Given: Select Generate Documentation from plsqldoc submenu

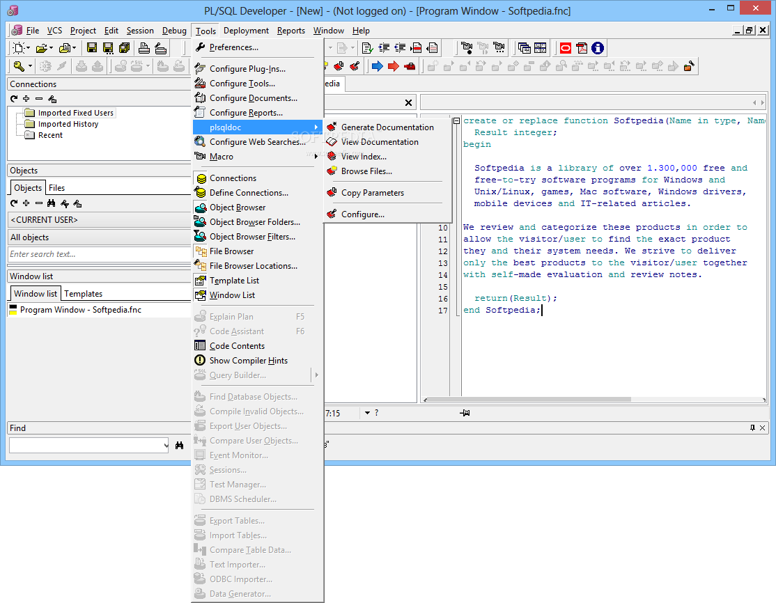Looking at the screenshot, I should tap(387, 127).
